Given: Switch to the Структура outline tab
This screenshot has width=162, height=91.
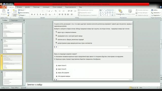Looking at the screenshot, I should [14, 20].
